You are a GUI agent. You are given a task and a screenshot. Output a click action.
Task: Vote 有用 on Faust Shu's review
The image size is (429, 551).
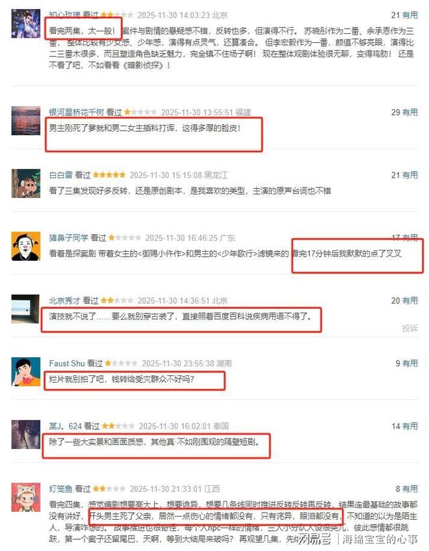pyautogui.click(x=410, y=364)
